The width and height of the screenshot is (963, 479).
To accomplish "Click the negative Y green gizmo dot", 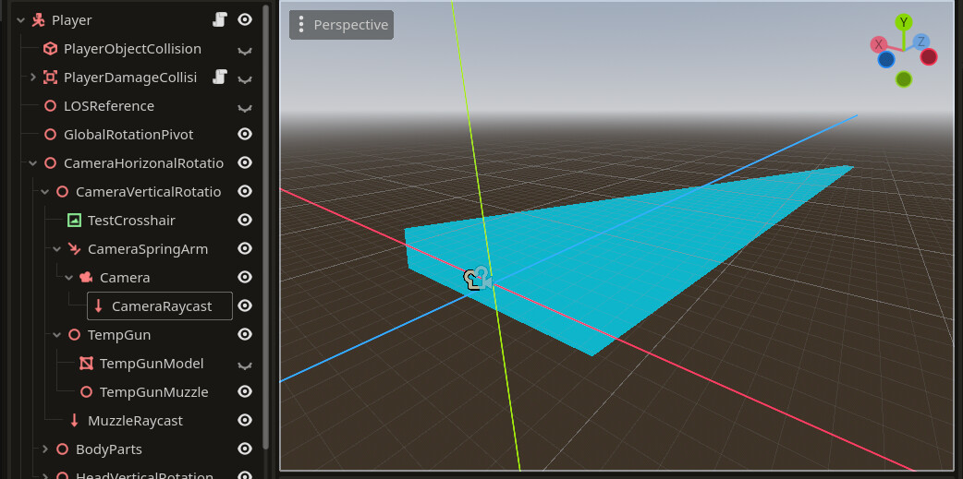I will click(904, 79).
